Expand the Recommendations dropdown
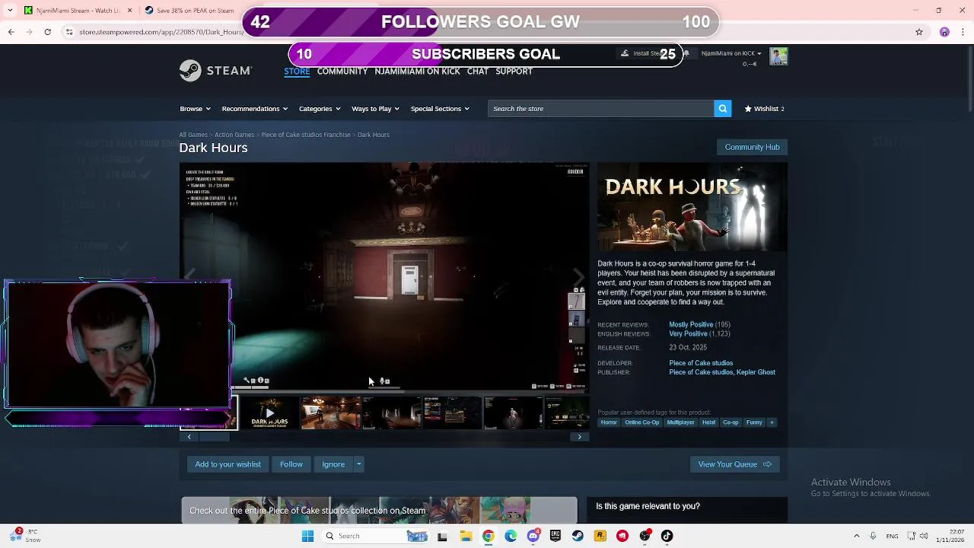 [255, 109]
